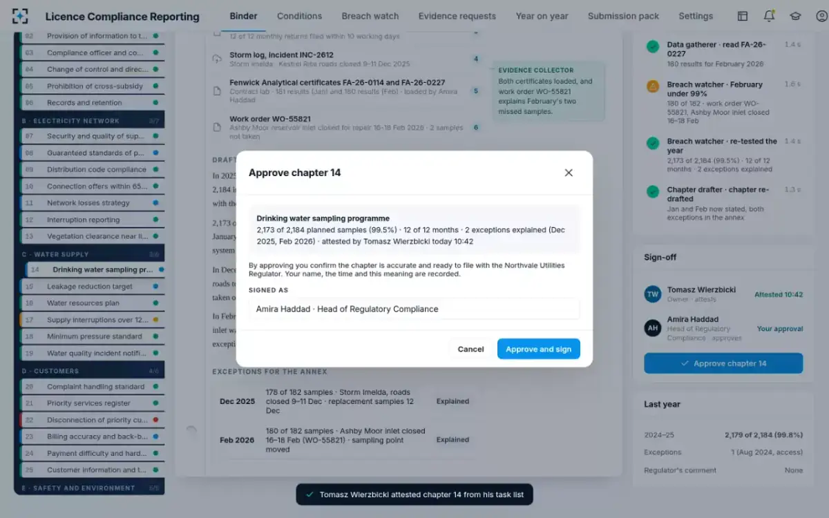Viewport: 829px width, 518px height.
Task: Open the Binder tab
Action: (243, 16)
